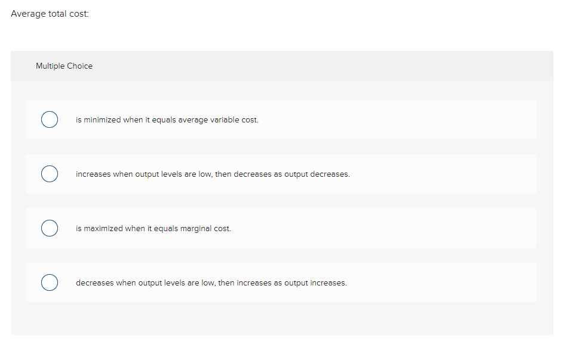This screenshot has height=344, width=565.
Task: Click the 'Multiple Choice' header label
Action: coord(64,66)
